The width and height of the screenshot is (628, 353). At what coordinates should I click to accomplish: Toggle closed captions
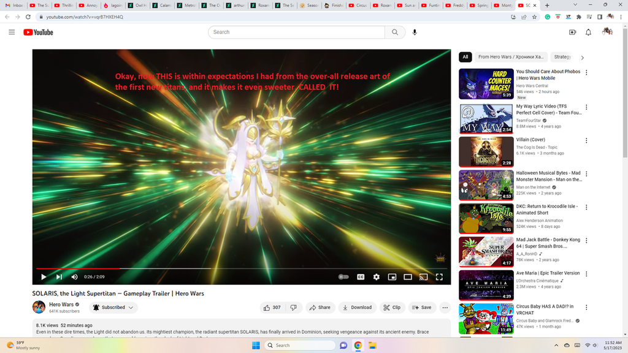pyautogui.click(x=361, y=276)
